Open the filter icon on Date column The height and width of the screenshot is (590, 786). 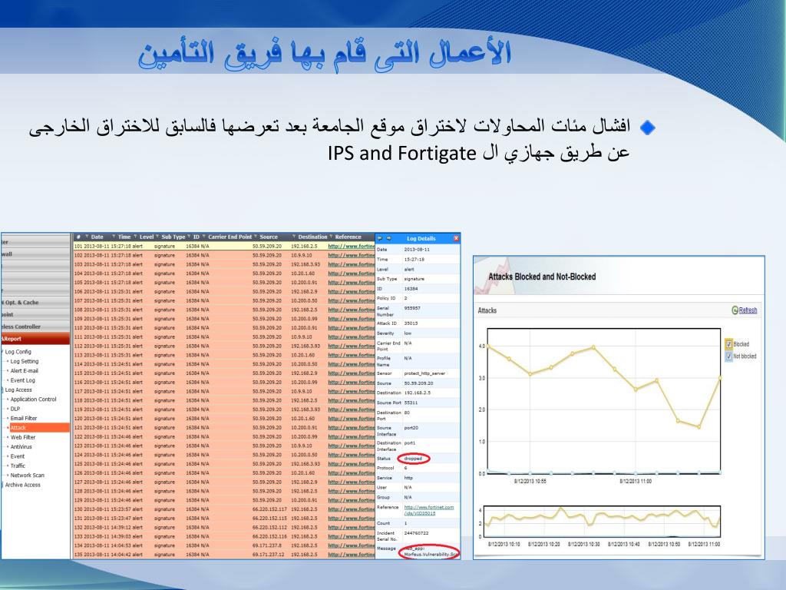click(88, 237)
